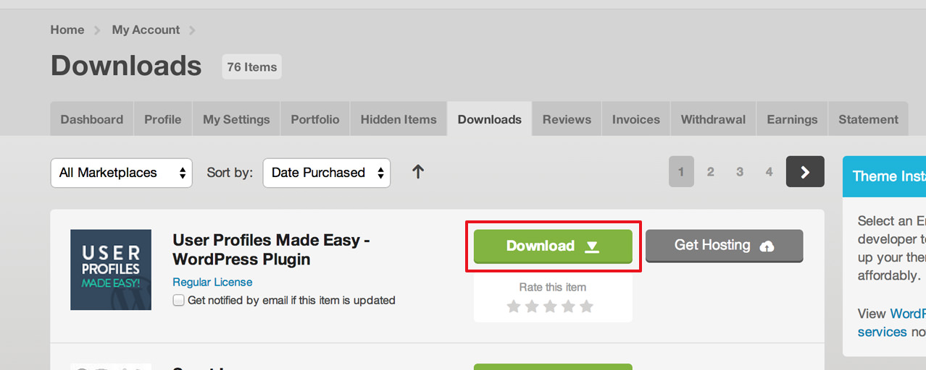Viewport: 926px width, 370px height.
Task: Open the All Marketplaces dropdown
Action: click(x=122, y=173)
